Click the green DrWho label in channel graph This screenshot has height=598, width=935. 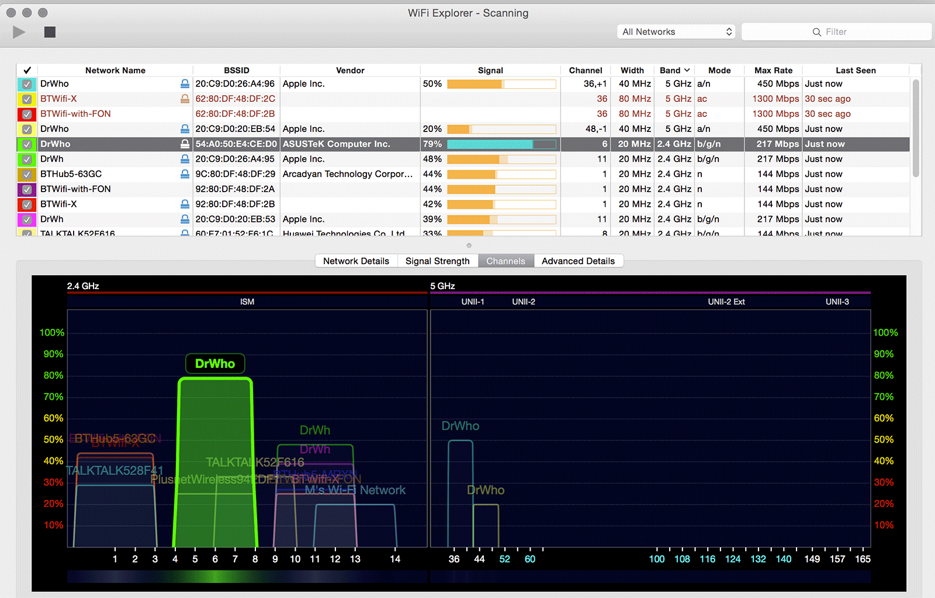tap(215, 364)
